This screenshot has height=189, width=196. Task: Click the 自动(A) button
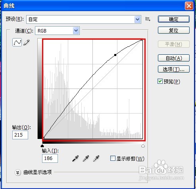click(174, 58)
